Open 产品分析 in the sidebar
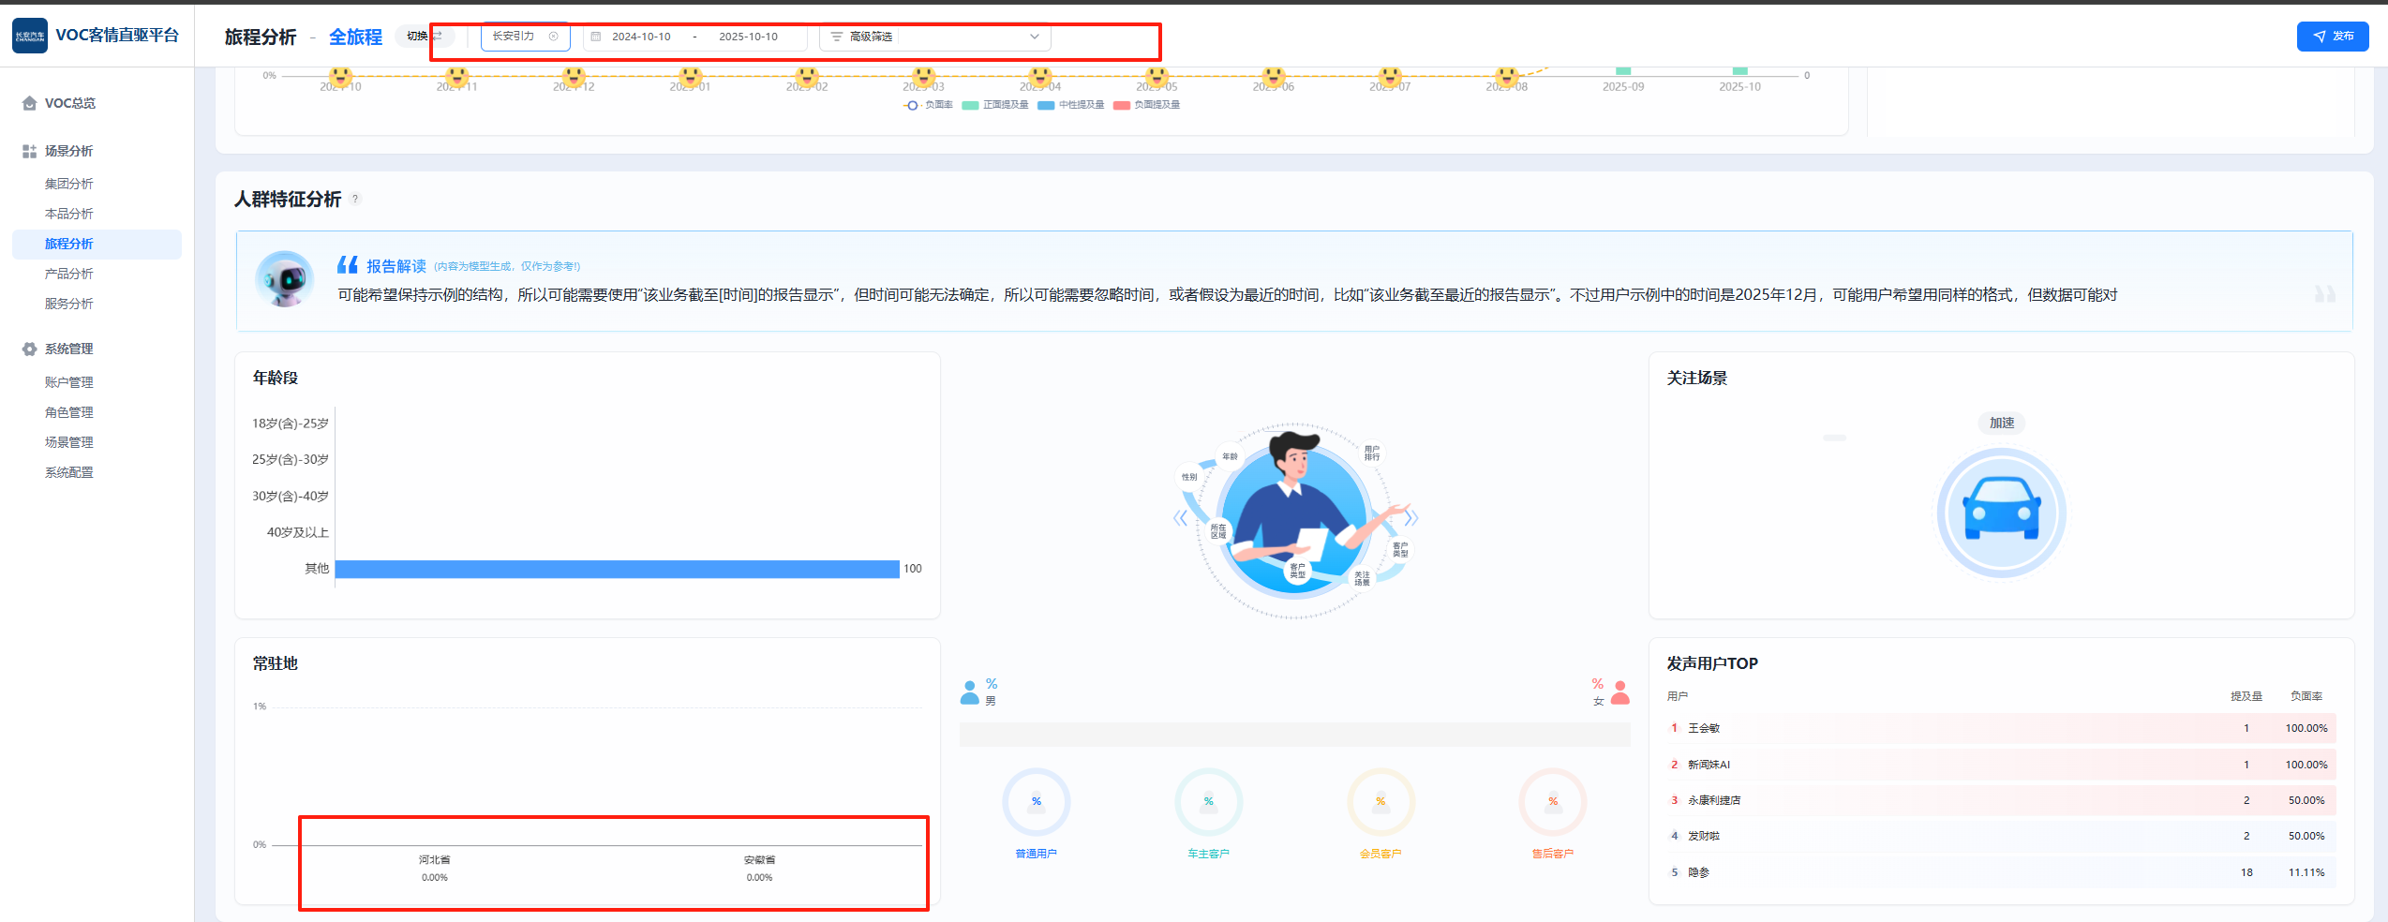This screenshot has height=922, width=2388. coord(68,274)
